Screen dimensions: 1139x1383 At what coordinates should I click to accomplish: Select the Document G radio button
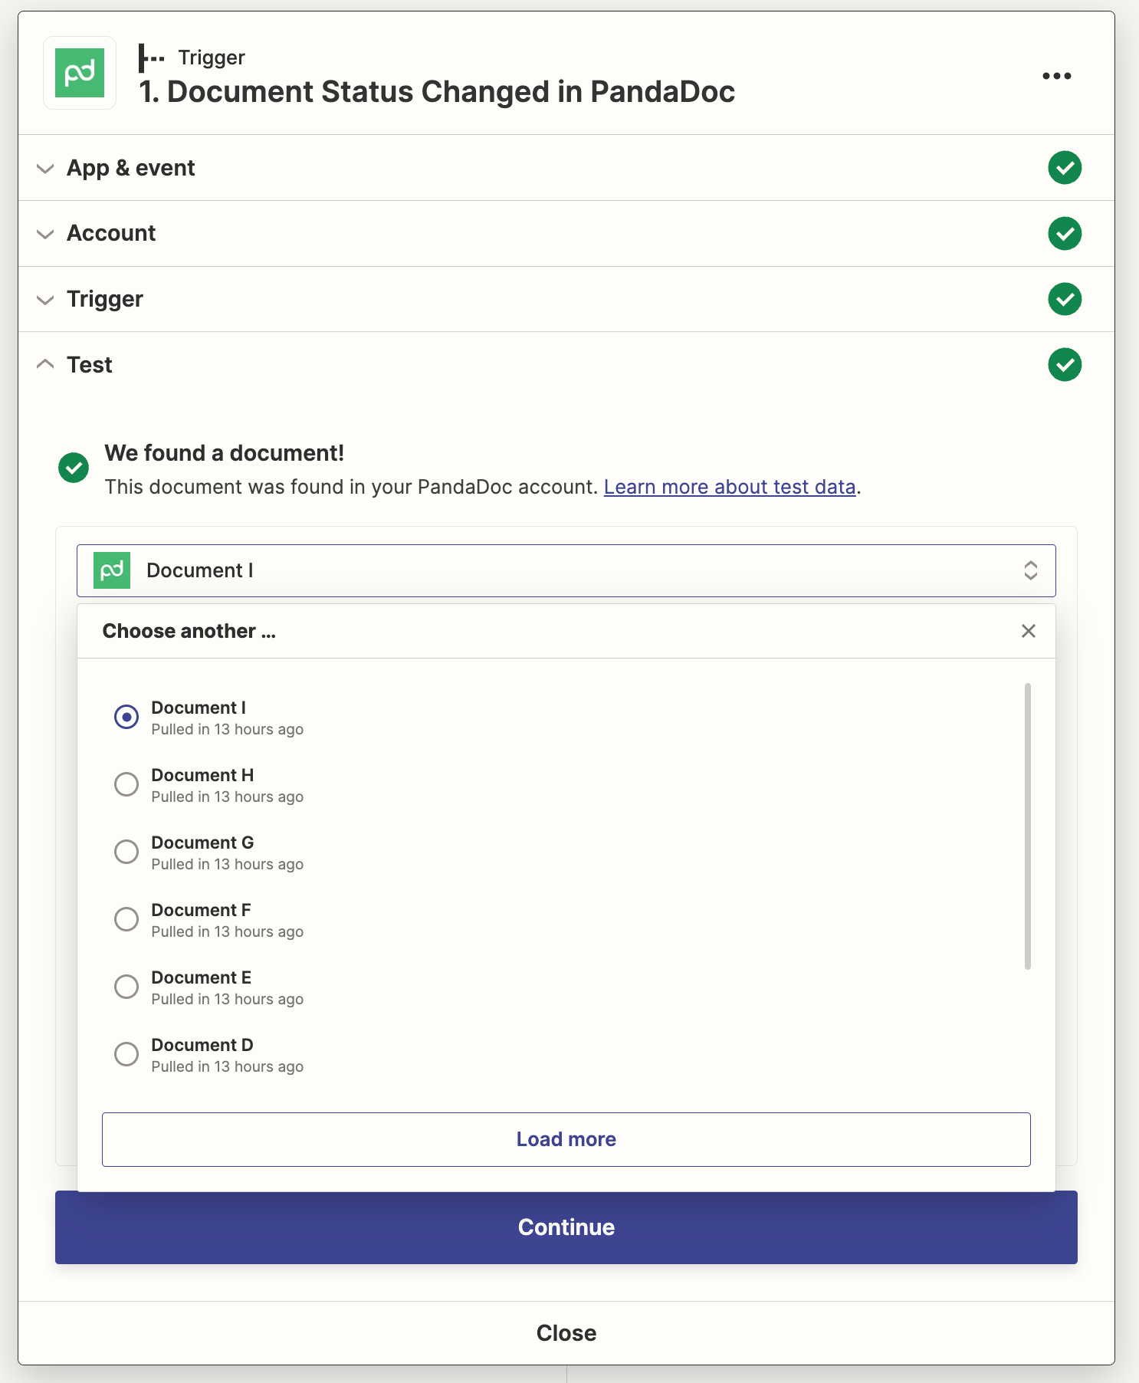126,852
